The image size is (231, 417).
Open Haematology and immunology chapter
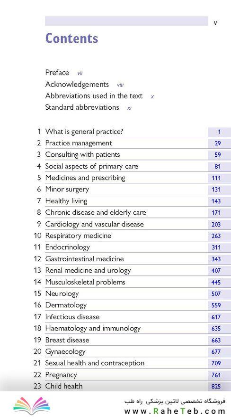[93, 329]
